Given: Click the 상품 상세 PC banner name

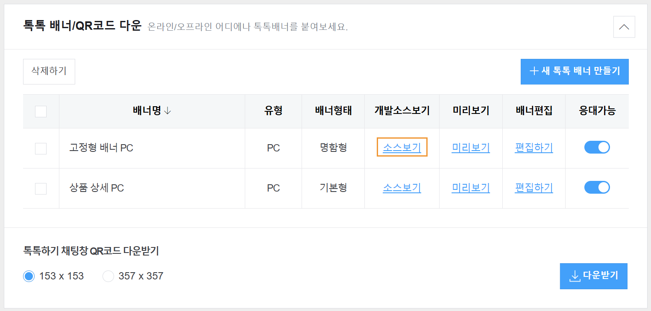Looking at the screenshot, I should pos(97,188).
